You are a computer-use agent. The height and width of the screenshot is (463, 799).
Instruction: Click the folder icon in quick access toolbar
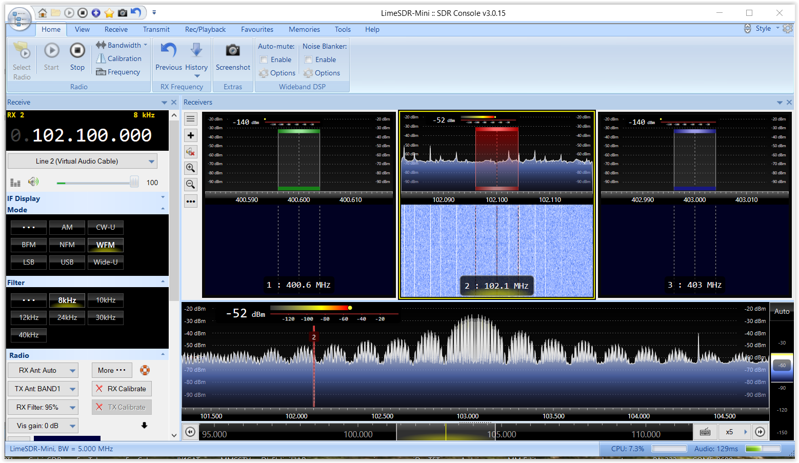coord(56,13)
